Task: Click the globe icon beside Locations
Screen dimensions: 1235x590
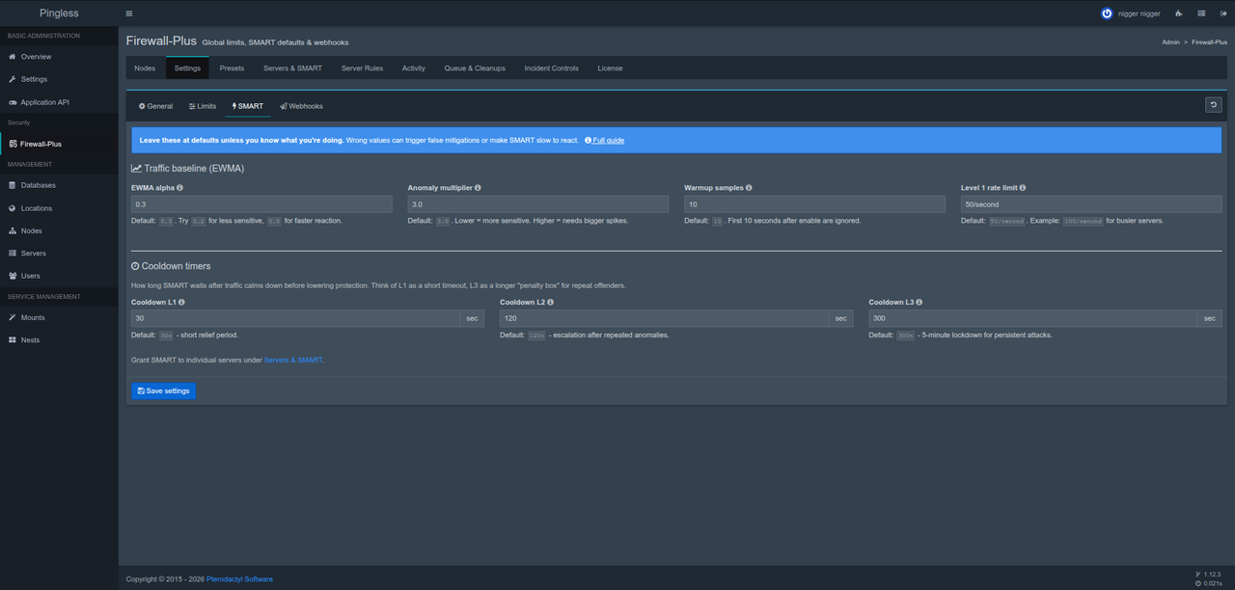Action: 13,208
